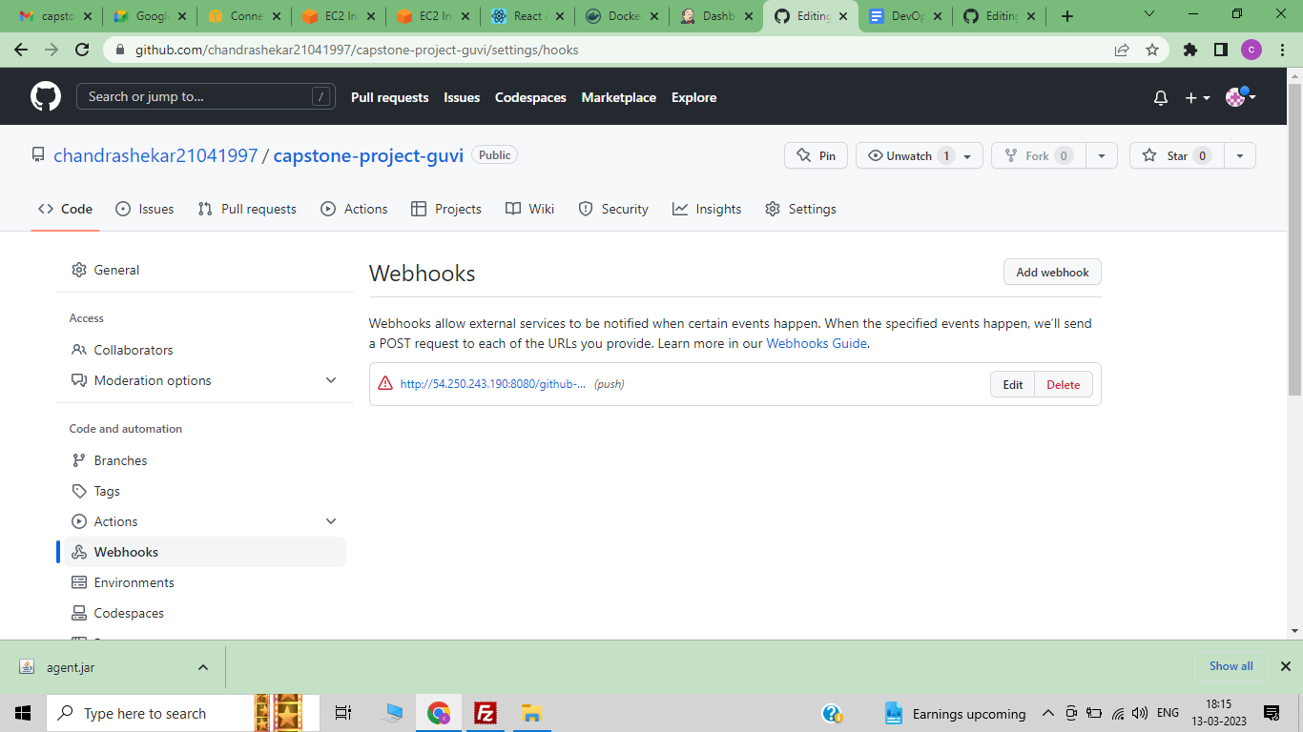Expand the Moderation options section
This screenshot has height=732, width=1303.
pos(331,380)
